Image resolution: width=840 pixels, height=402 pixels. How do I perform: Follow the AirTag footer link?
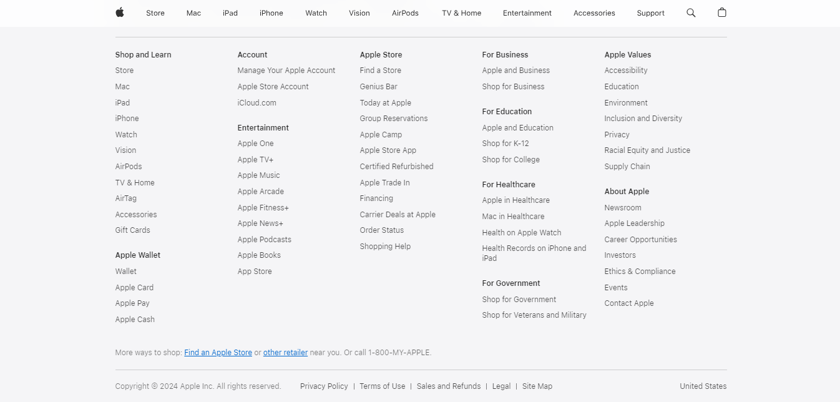126,199
